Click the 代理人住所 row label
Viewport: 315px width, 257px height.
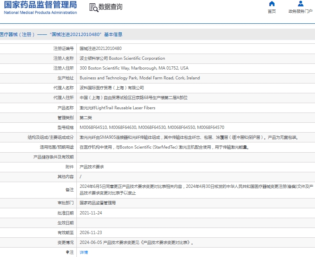coord(63,98)
